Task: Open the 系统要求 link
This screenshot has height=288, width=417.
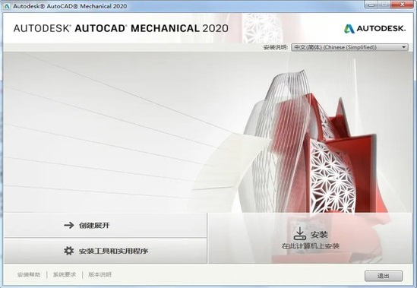Action: [65, 274]
